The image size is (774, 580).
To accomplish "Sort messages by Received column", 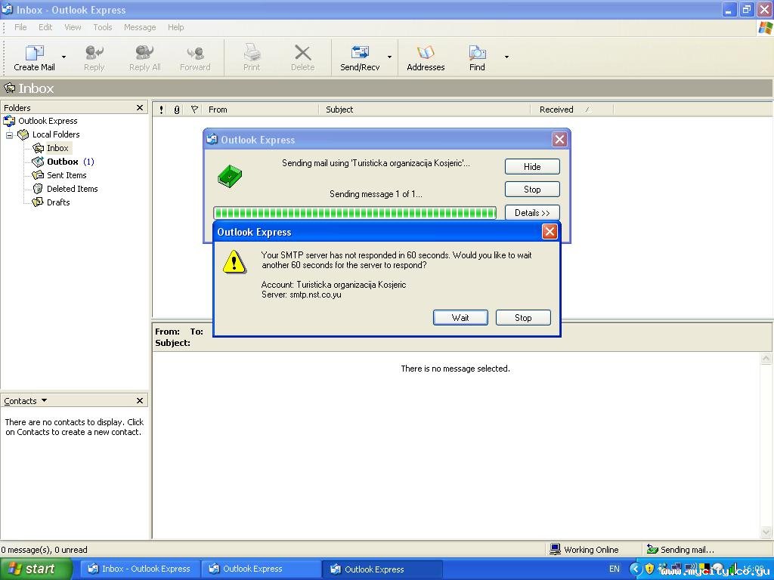I will tap(571, 110).
